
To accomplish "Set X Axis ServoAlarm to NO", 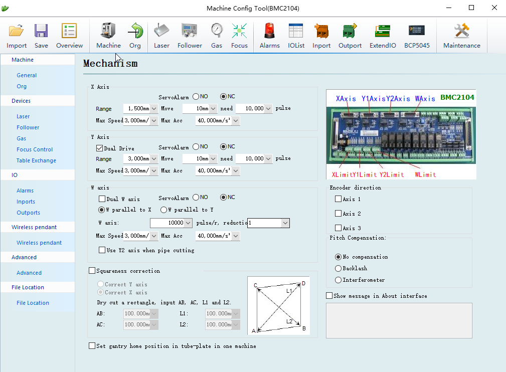I will 196,96.
